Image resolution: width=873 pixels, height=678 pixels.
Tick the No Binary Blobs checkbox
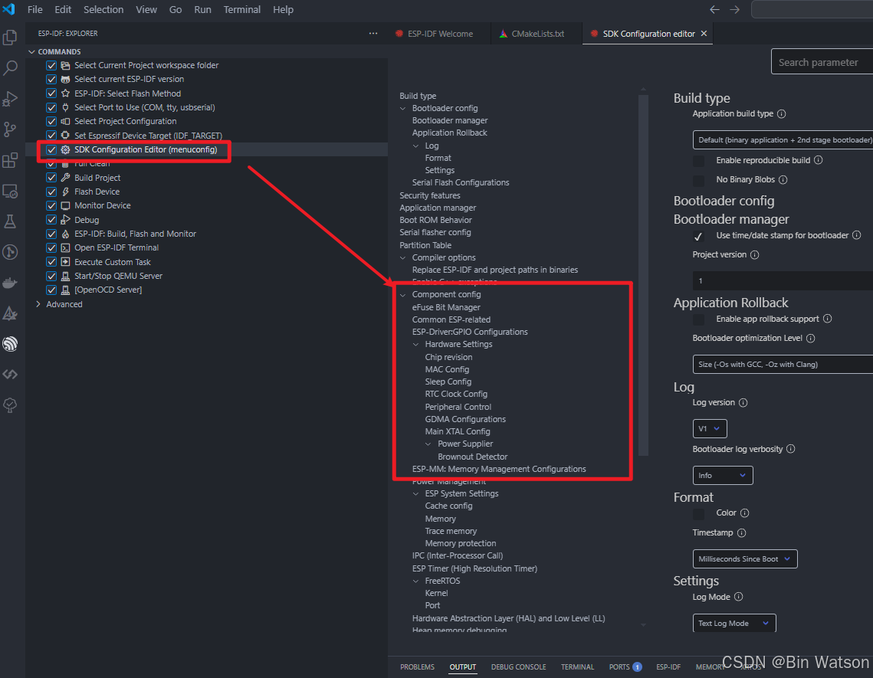(698, 180)
